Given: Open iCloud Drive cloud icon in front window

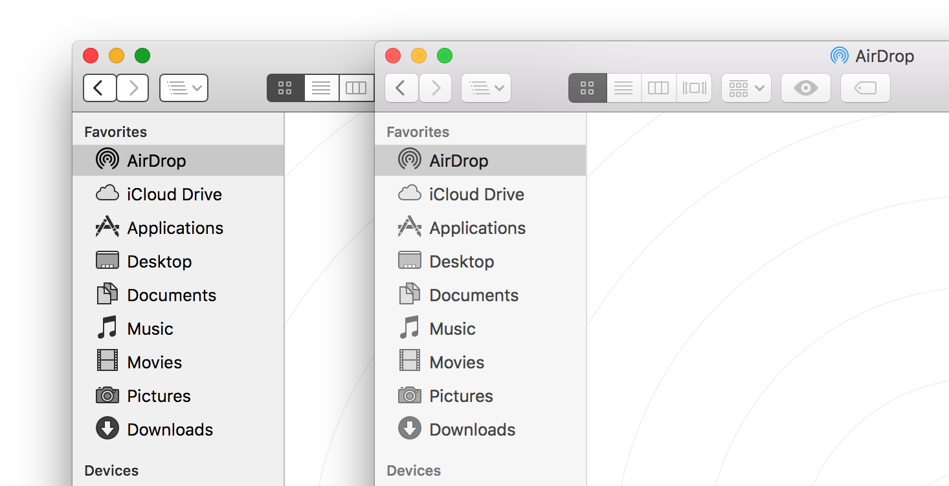Looking at the screenshot, I should [x=409, y=194].
